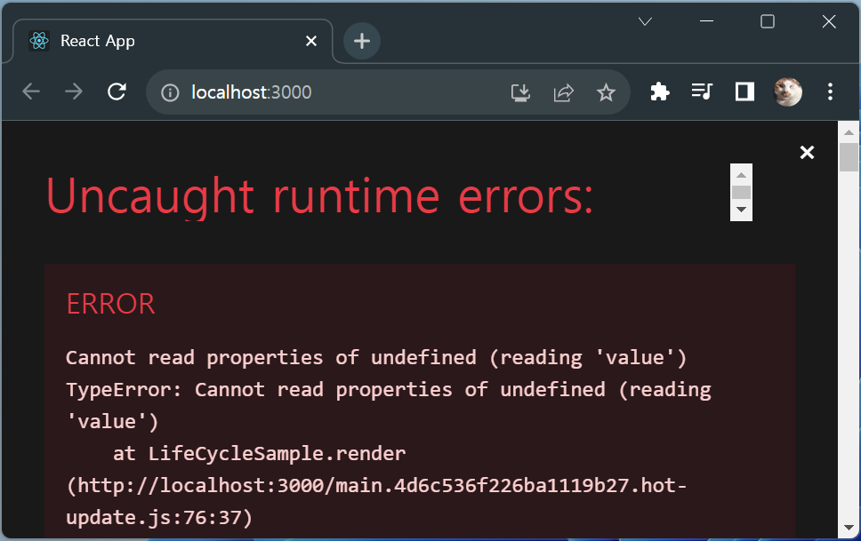Click the 'update.js:76:37)' text
Image resolution: width=861 pixels, height=541 pixels.
[159, 517]
